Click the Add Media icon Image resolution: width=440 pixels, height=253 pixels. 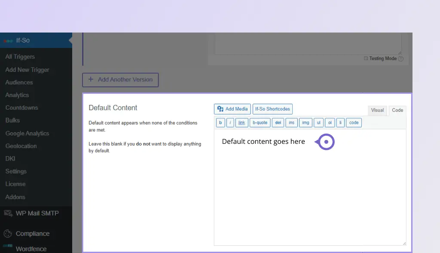pos(220,109)
